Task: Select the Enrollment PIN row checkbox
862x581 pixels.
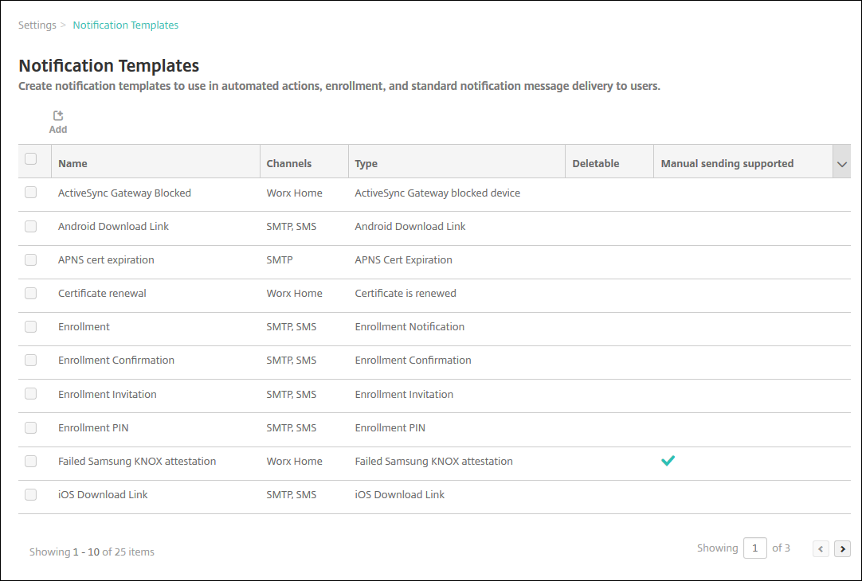Action: (x=31, y=427)
